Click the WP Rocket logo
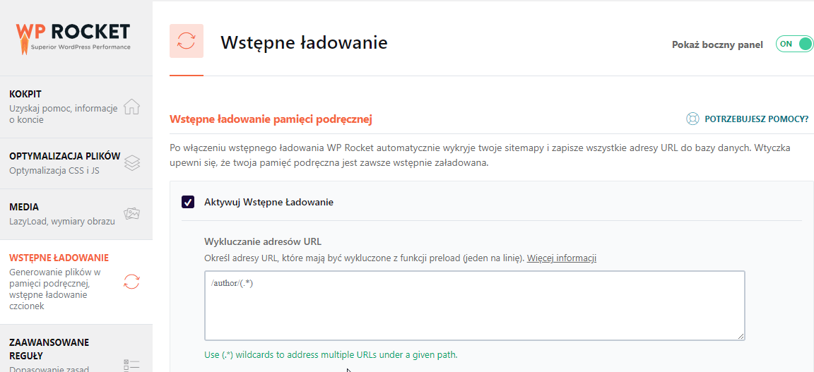The width and height of the screenshot is (814, 372). pos(73,37)
